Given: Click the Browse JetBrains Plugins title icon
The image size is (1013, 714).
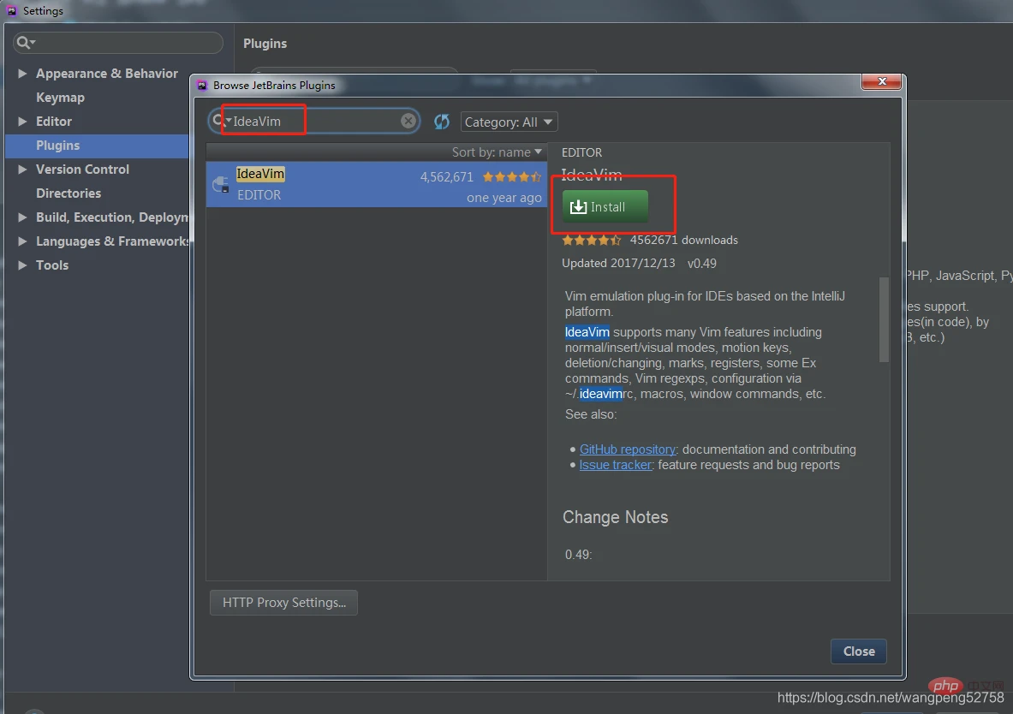Looking at the screenshot, I should 202,85.
